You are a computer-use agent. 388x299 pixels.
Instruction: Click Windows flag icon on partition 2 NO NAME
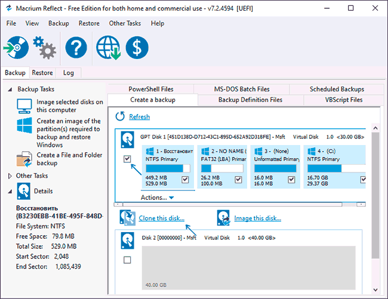coord(205,152)
